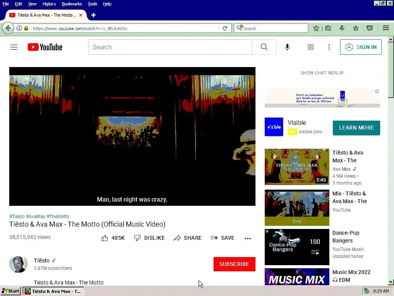The height and width of the screenshot is (296, 394).
Task: Click SHOW CHAT REPLAY
Action: click(x=322, y=73)
